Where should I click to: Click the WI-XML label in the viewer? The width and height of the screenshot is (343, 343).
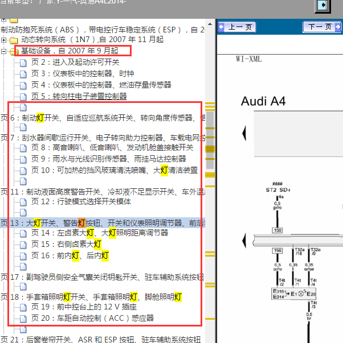point(249,59)
